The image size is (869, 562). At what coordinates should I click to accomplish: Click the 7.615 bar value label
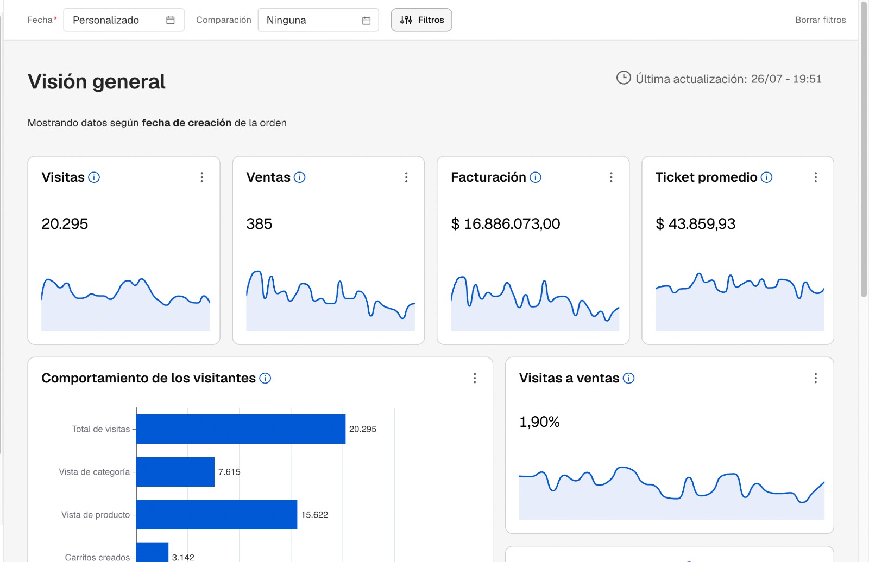[229, 472]
